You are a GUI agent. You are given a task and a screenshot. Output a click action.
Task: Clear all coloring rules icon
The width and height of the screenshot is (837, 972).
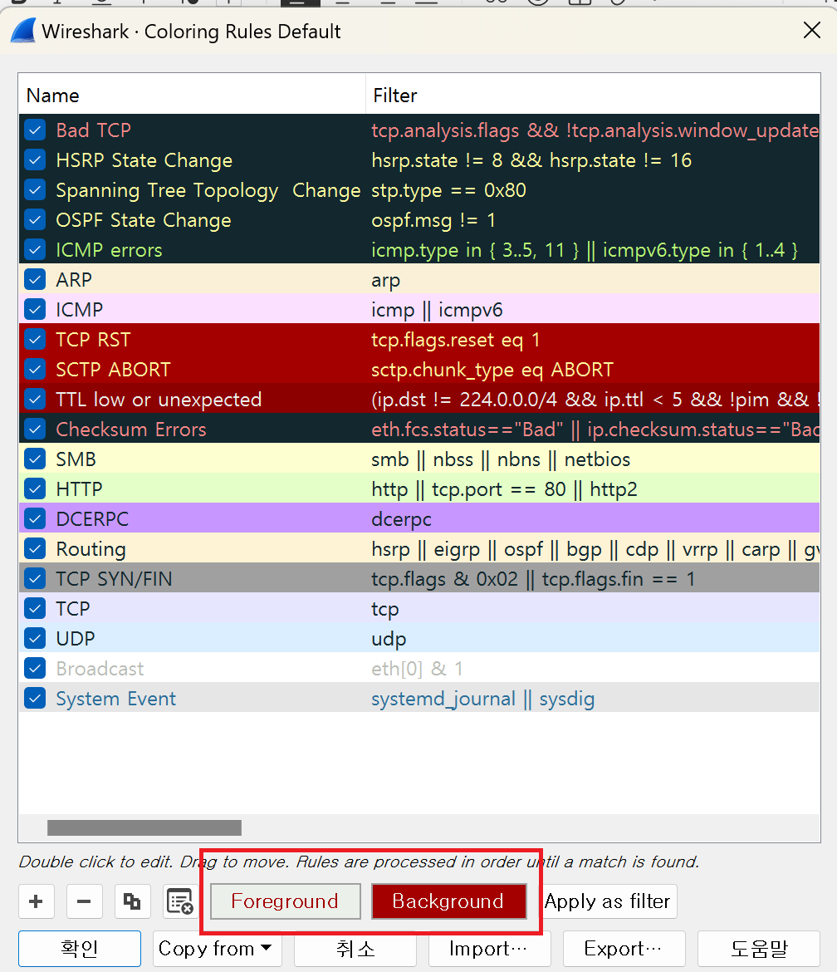[x=180, y=901]
